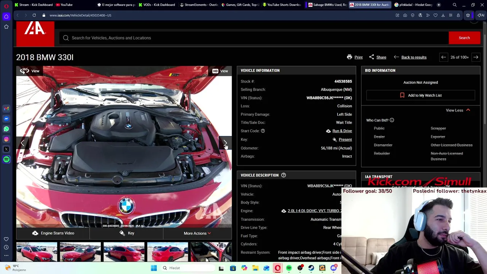Show the next vehicle photo
The width and height of the screenshot is (487, 274).
tap(225, 143)
